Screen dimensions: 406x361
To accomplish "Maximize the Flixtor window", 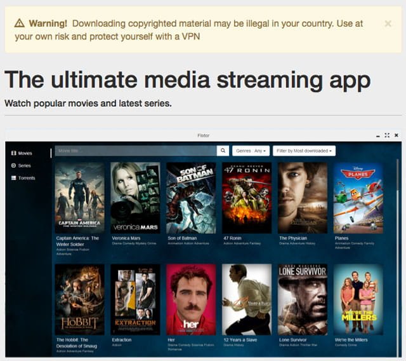I will pyautogui.click(x=387, y=135).
